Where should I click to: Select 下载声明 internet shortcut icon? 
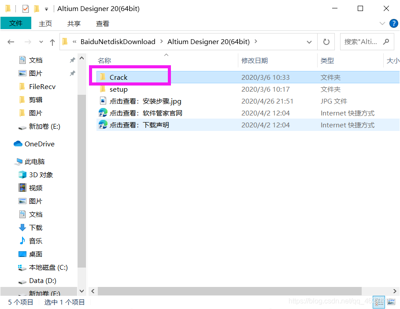coord(103,125)
